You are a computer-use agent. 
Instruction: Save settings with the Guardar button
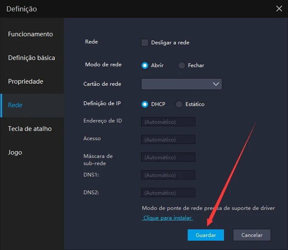(x=206, y=235)
